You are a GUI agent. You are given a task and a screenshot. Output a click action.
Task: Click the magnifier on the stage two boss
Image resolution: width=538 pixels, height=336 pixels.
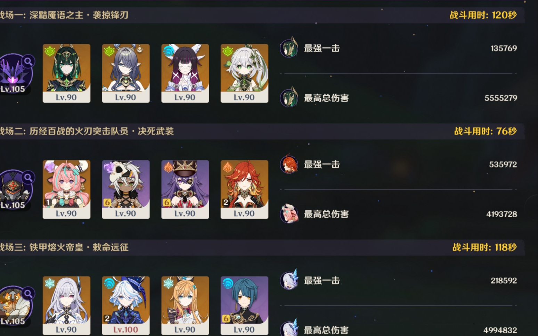coord(28,178)
